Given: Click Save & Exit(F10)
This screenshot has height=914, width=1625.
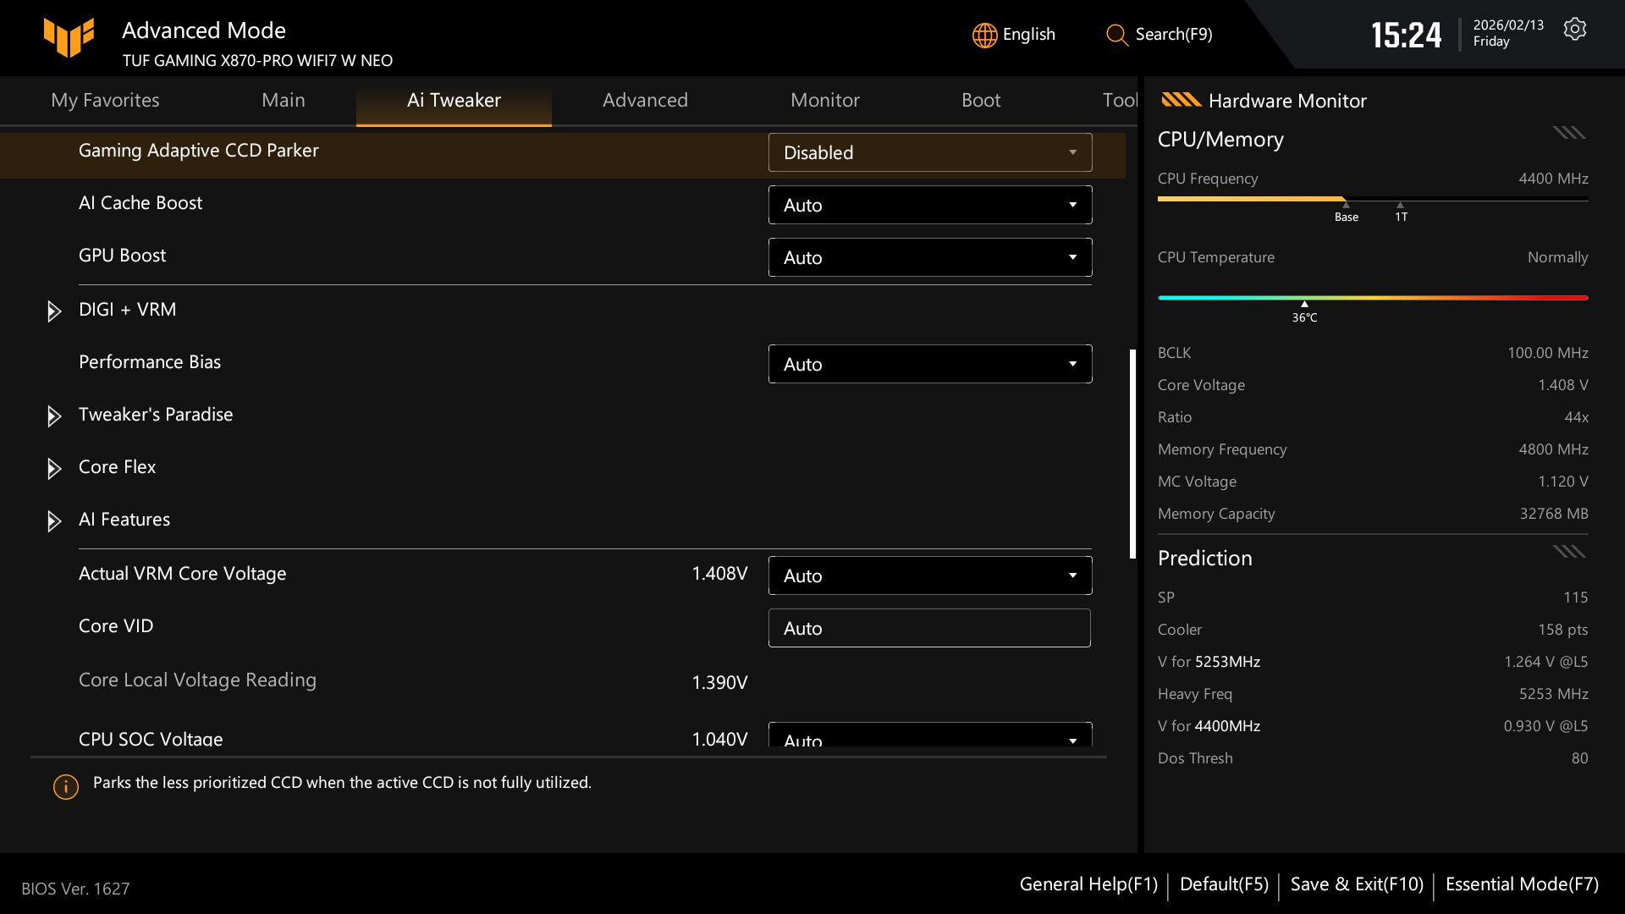Looking at the screenshot, I should point(1356,884).
